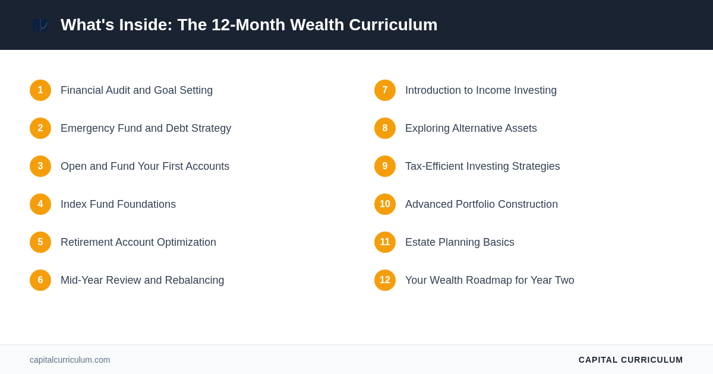The image size is (713, 374).
Task: Click the 12-Month Wealth Curriculum heading
Action: click(249, 25)
